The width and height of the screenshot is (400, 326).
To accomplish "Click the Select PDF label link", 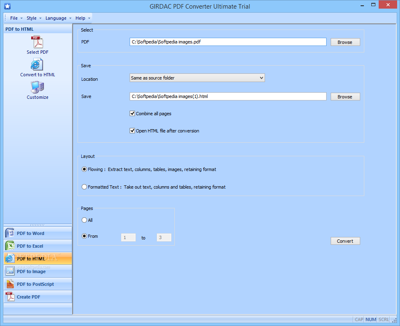I will [37, 52].
